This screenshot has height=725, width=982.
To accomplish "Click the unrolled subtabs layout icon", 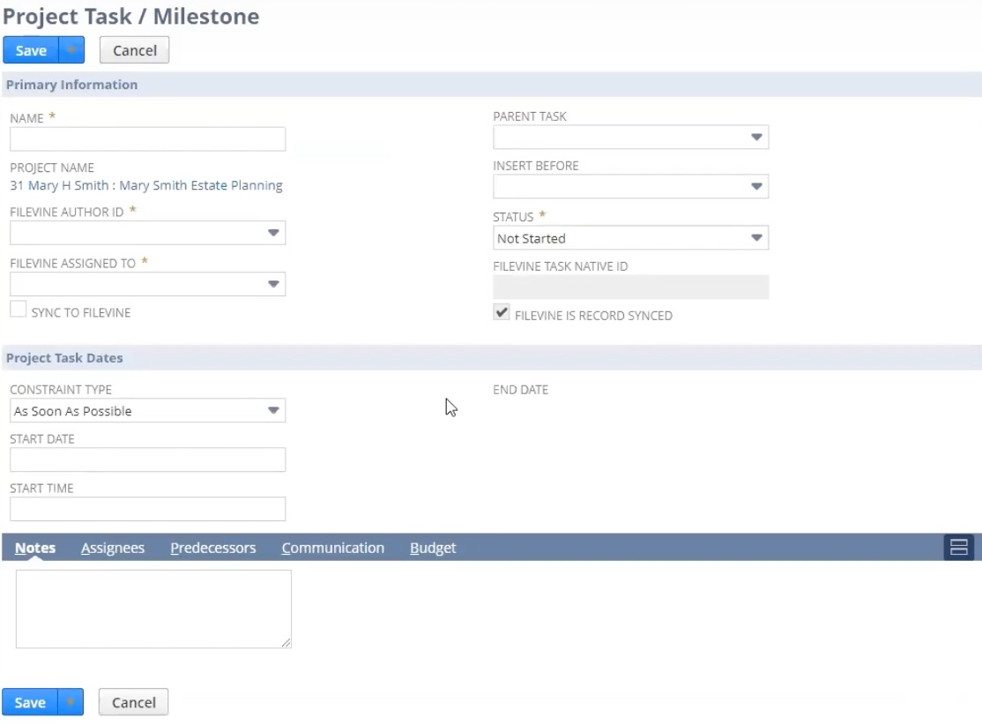I will 959,547.
